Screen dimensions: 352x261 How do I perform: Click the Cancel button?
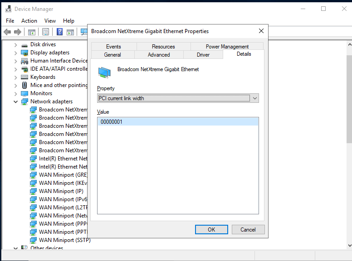click(248, 230)
